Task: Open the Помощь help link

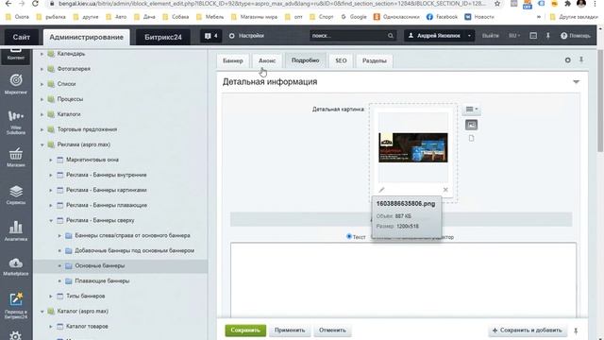Action: (576, 36)
